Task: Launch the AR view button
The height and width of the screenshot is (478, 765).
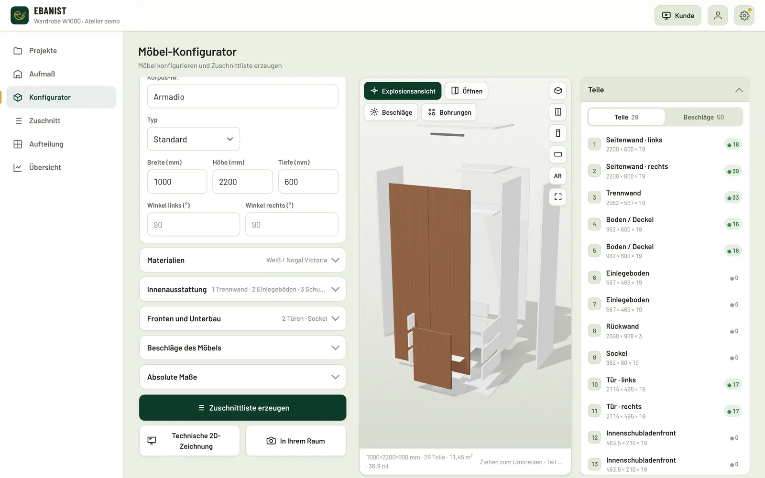Action: (x=558, y=176)
